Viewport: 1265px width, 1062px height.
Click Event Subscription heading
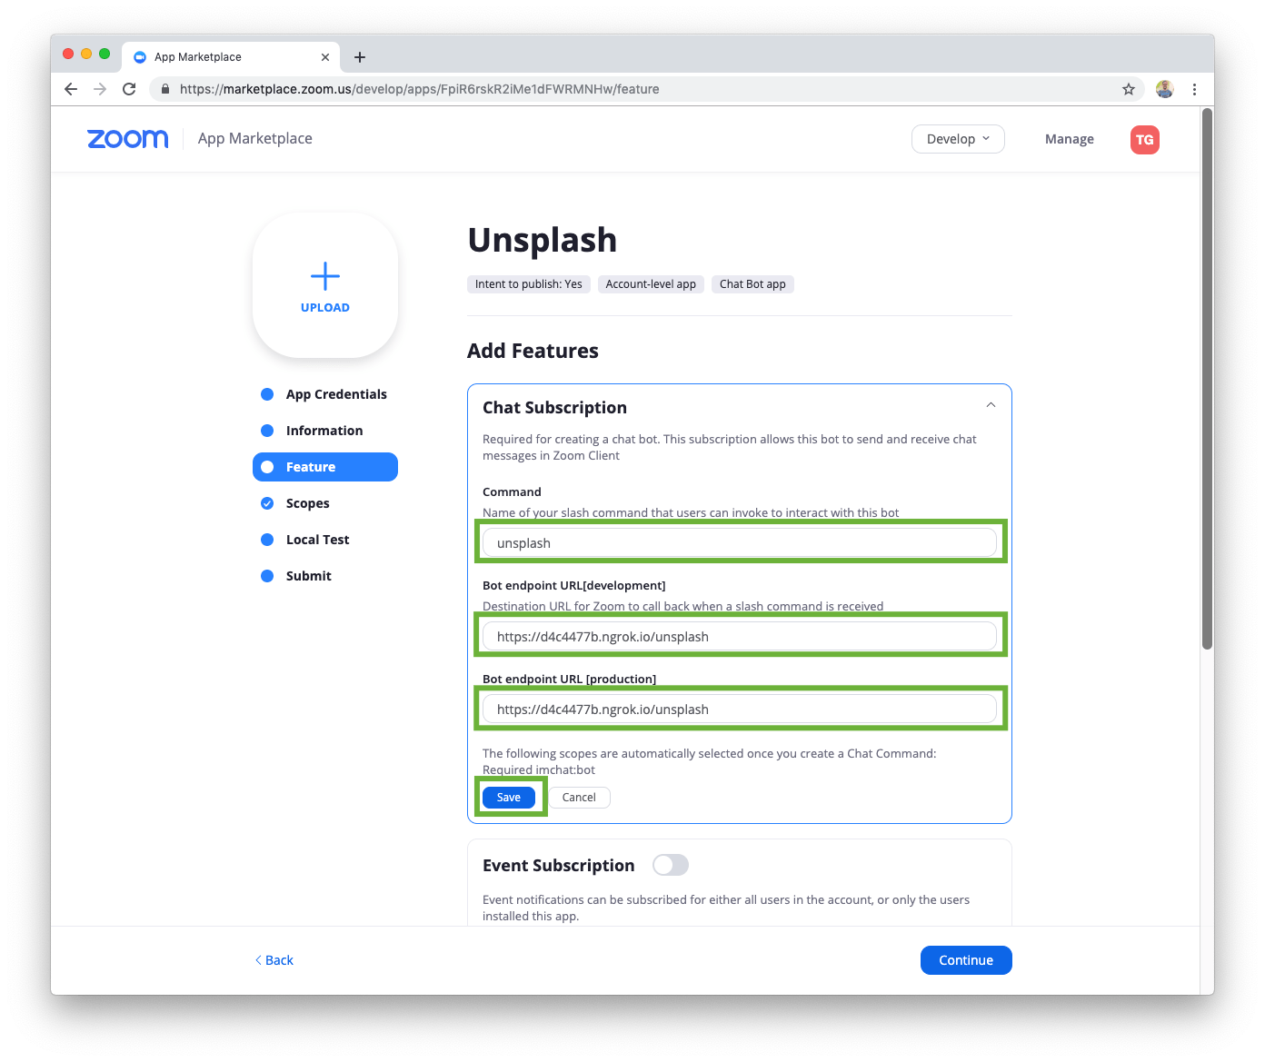click(x=559, y=866)
